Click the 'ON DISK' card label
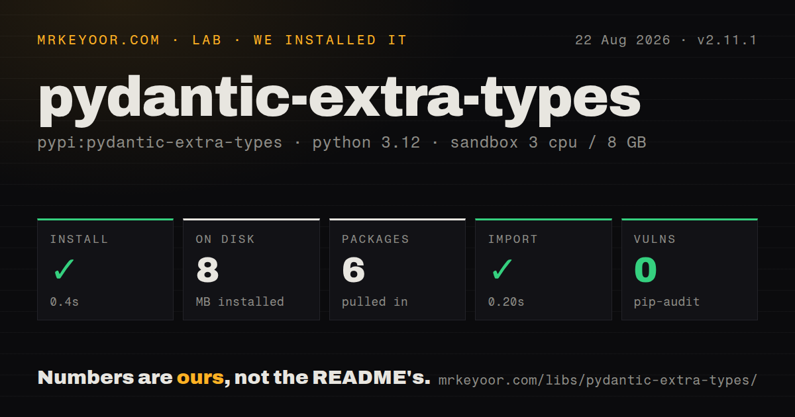This screenshot has height=417, width=795. pyautogui.click(x=225, y=240)
